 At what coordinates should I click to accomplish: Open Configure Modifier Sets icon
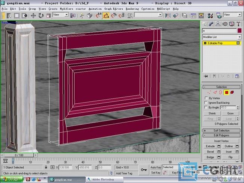pos(237,76)
